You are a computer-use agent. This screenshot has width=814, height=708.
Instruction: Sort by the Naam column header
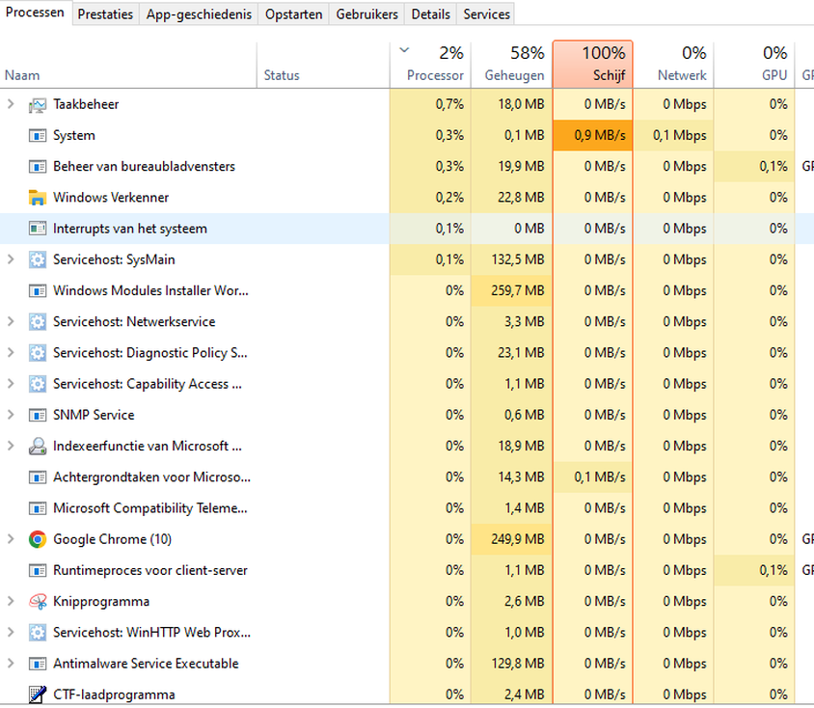[x=127, y=65]
